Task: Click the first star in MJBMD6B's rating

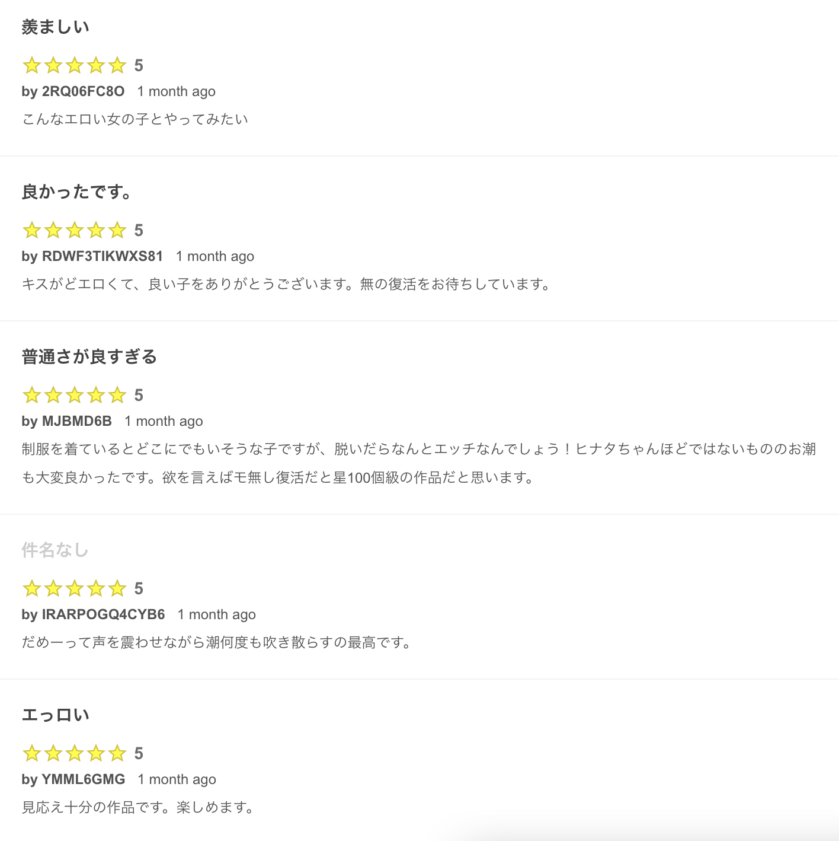Action: coord(32,395)
